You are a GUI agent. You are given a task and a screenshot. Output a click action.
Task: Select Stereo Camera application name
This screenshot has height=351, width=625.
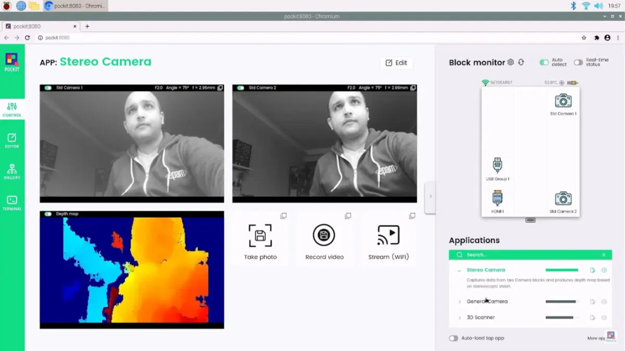click(486, 270)
